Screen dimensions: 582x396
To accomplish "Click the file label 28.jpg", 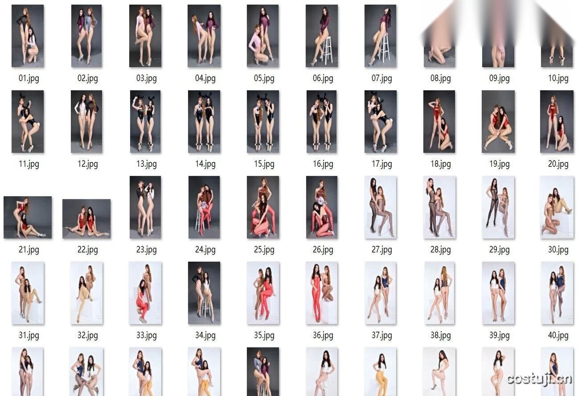I will (x=441, y=250).
